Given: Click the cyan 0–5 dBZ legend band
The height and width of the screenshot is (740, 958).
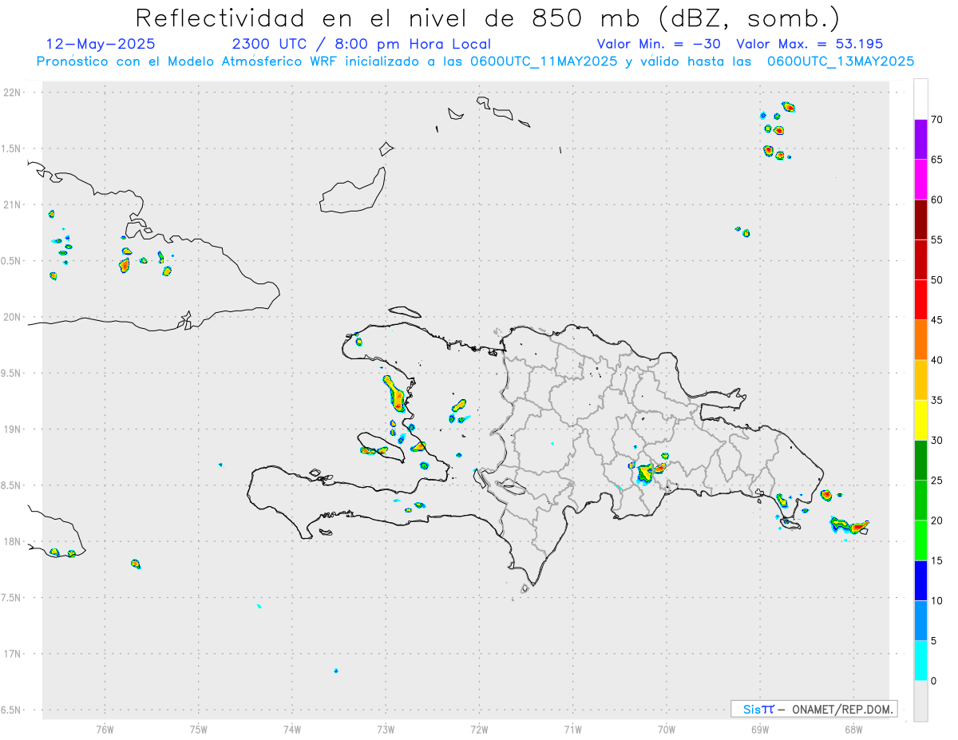Looking at the screenshot, I should (920, 661).
